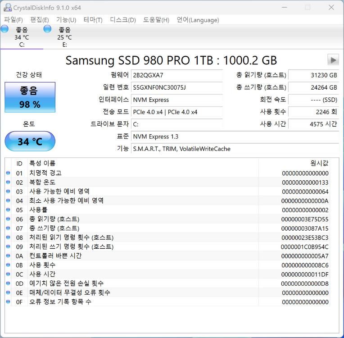Click the total host reads value 31230 GB

click(x=313, y=75)
